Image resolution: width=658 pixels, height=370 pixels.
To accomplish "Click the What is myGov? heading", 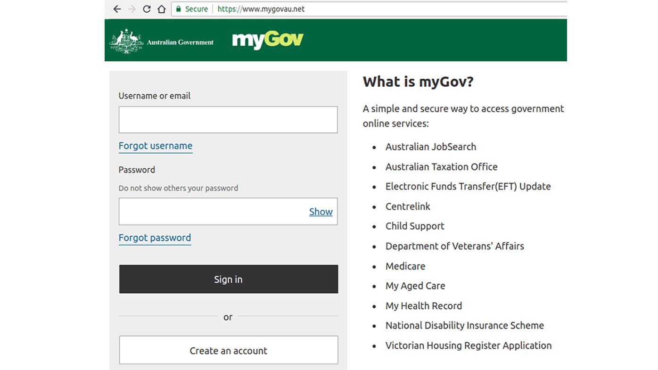I will pyautogui.click(x=418, y=82).
